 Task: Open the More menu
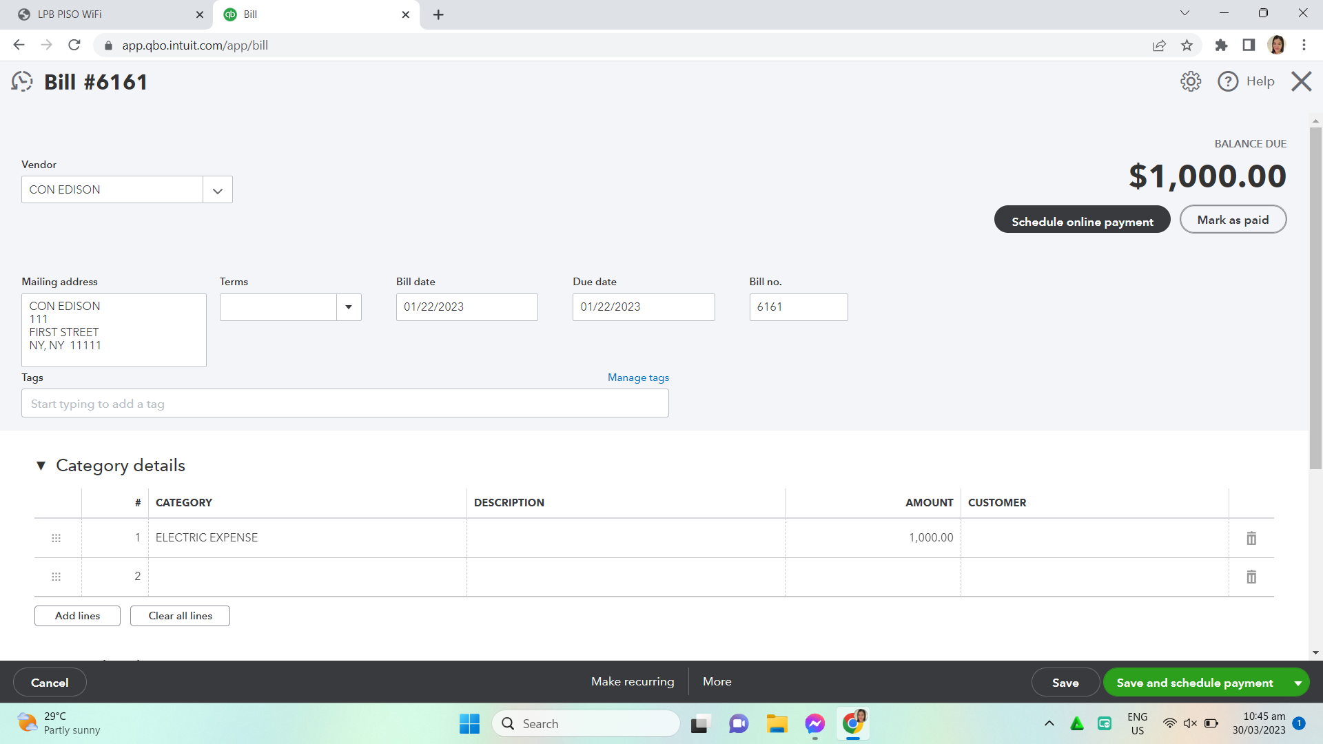click(717, 681)
